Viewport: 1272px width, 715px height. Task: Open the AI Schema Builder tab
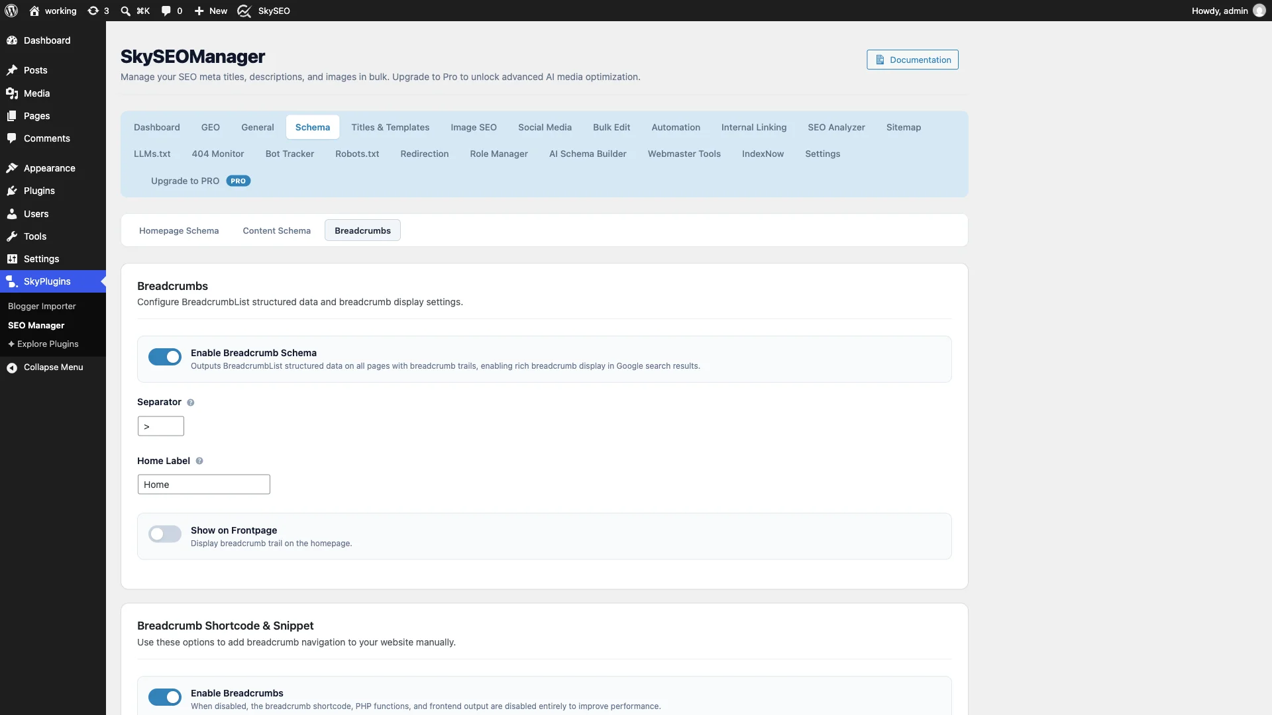[588, 154]
